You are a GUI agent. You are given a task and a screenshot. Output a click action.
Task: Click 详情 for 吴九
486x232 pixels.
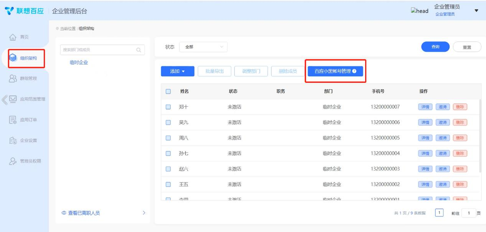[x=425, y=122]
